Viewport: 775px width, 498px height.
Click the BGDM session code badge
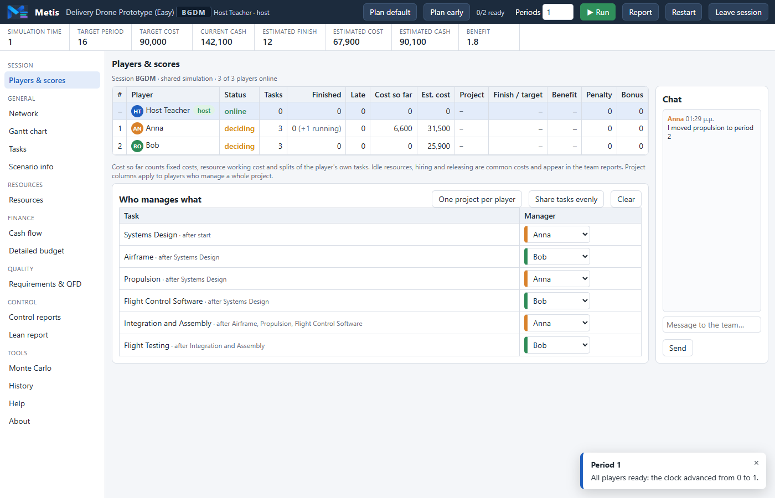click(x=194, y=12)
